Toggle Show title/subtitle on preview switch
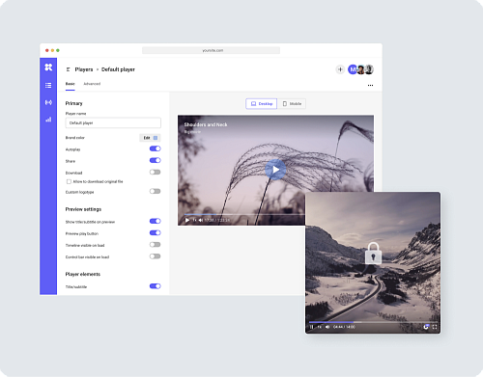Screen dimensions: 483x377 pyautogui.click(x=155, y=221)
